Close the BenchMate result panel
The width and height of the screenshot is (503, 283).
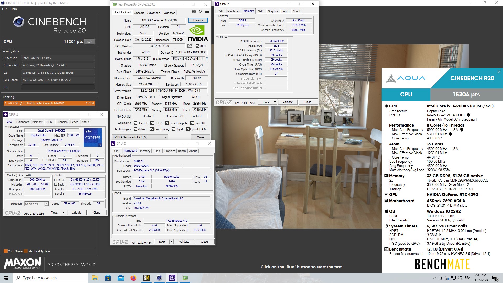click(x=499, y=72)
